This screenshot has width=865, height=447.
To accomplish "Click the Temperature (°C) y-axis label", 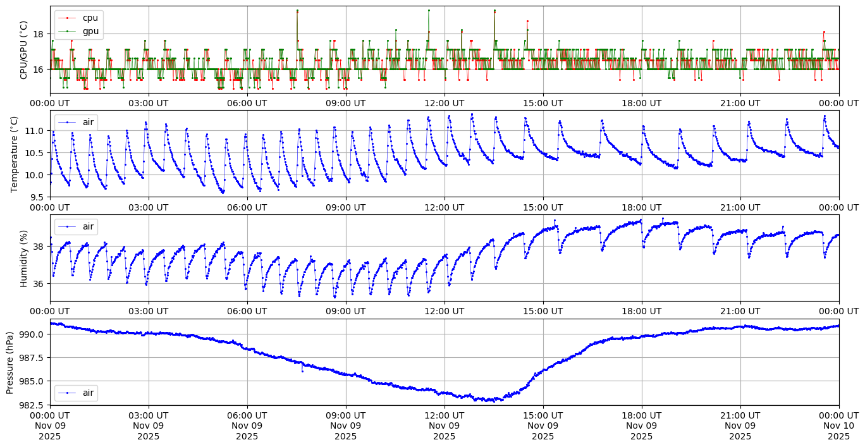I will pos(15,154).
